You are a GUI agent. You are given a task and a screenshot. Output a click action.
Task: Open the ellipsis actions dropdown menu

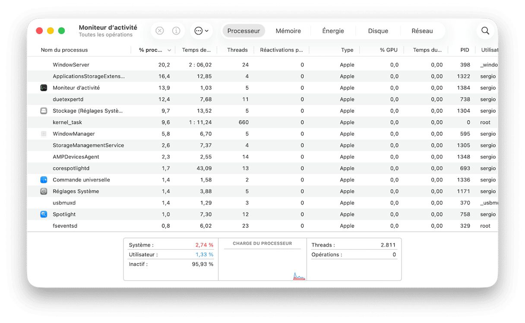[201, 31]
